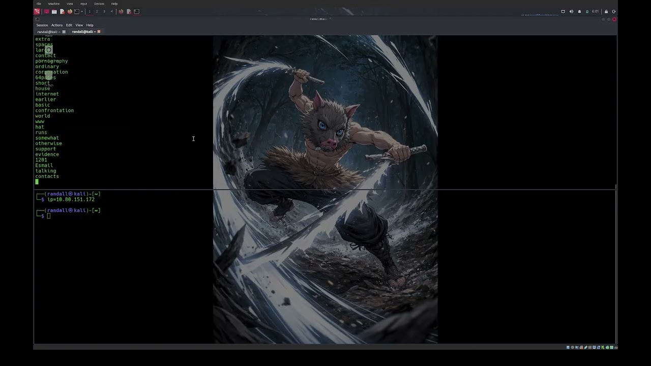
Task: Close the second terminal tab
Action: click(x=99, y=32)
